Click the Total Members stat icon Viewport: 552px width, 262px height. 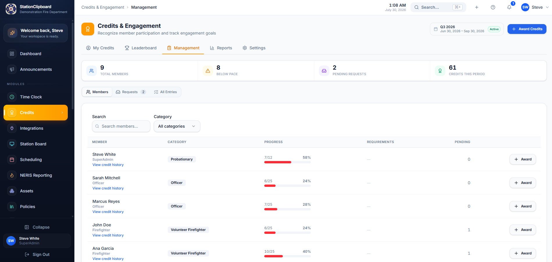click(x=92, y=71)
